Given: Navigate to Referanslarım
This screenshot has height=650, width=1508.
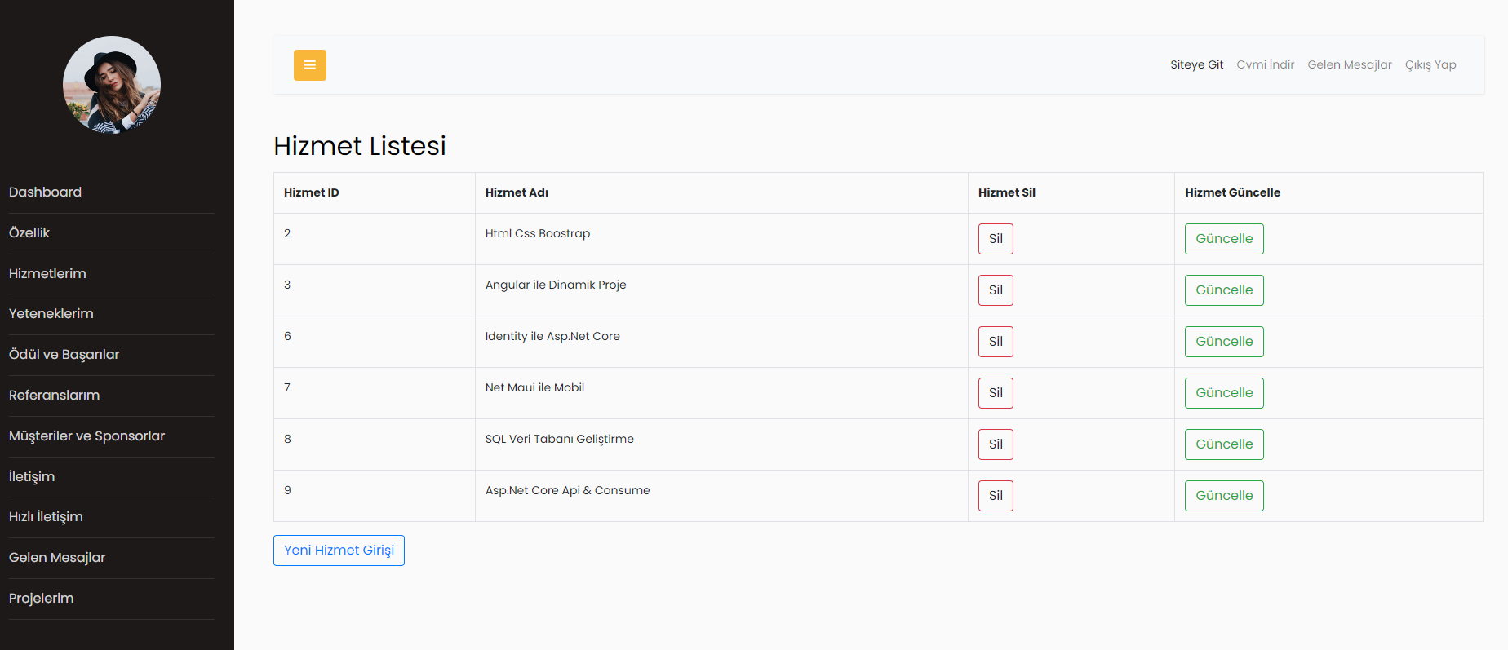Looking at the screenshot, I should 55,396.
